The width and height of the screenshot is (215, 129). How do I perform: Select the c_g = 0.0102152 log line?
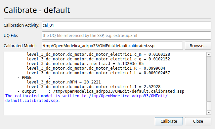point(98,59)
